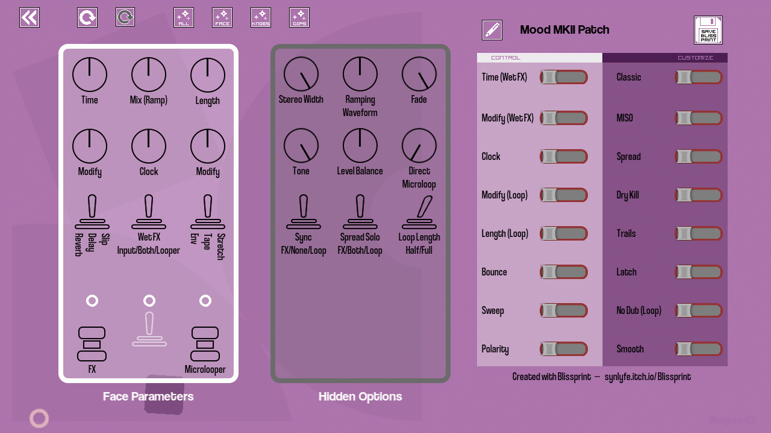
Task: Select the CONTROL tab header
Action: [540, 58]
